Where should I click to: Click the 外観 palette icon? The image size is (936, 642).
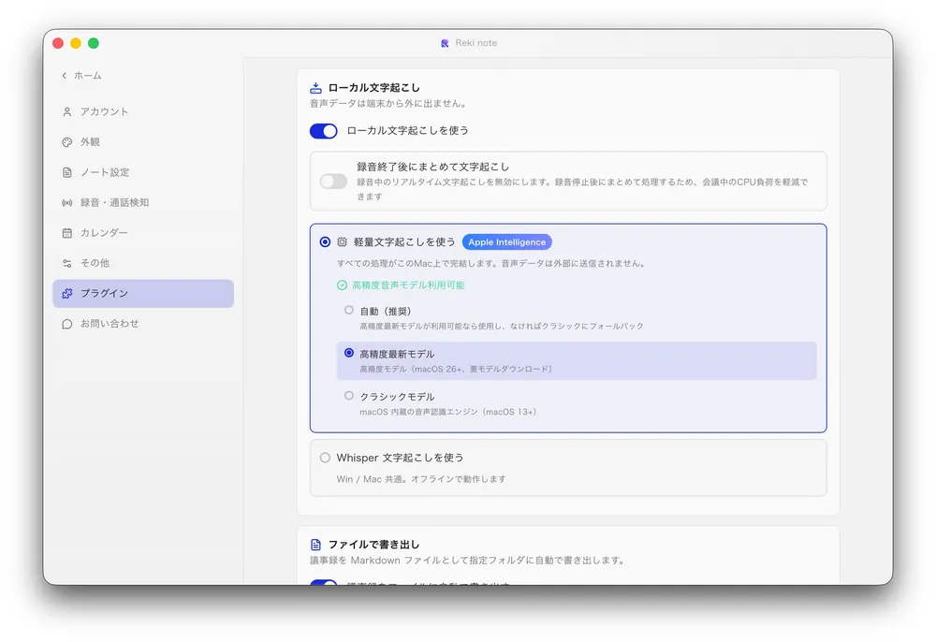pyautogui.click(x=66, y=142)
